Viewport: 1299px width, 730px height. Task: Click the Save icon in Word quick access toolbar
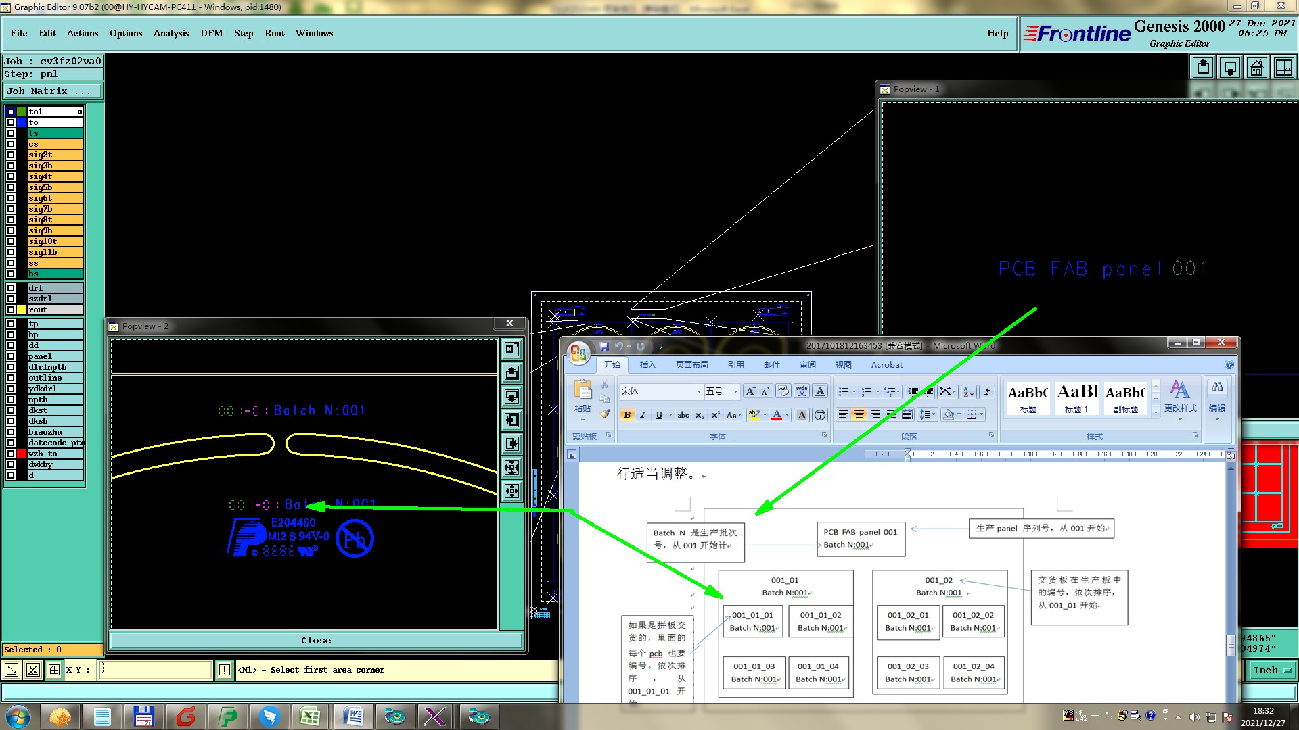pos(604,347)
